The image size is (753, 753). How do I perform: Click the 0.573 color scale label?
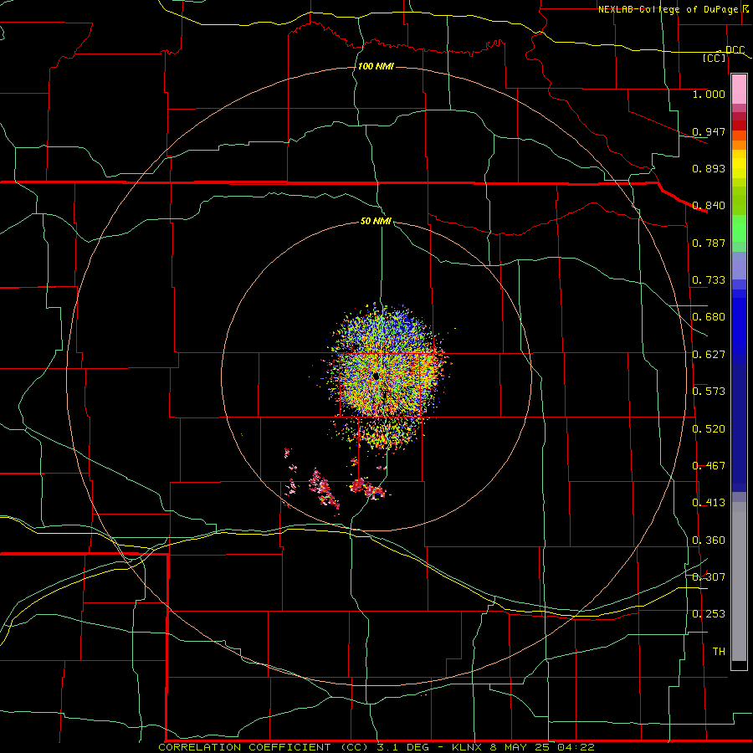tap(709, 392)
